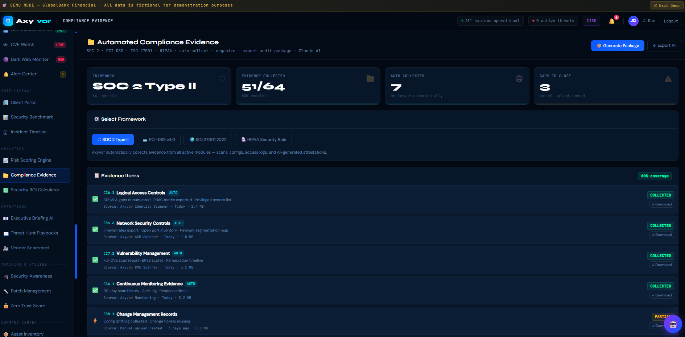Click Dark Web Monitor sidebar icon
Screen dimensions: 685x337
(x=6, y=59)
